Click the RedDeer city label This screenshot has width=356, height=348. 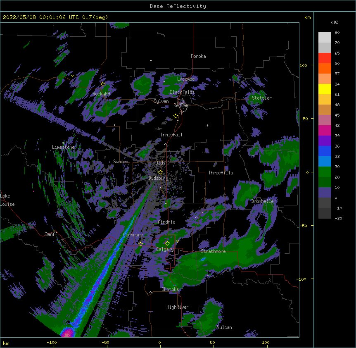(182, 105)
